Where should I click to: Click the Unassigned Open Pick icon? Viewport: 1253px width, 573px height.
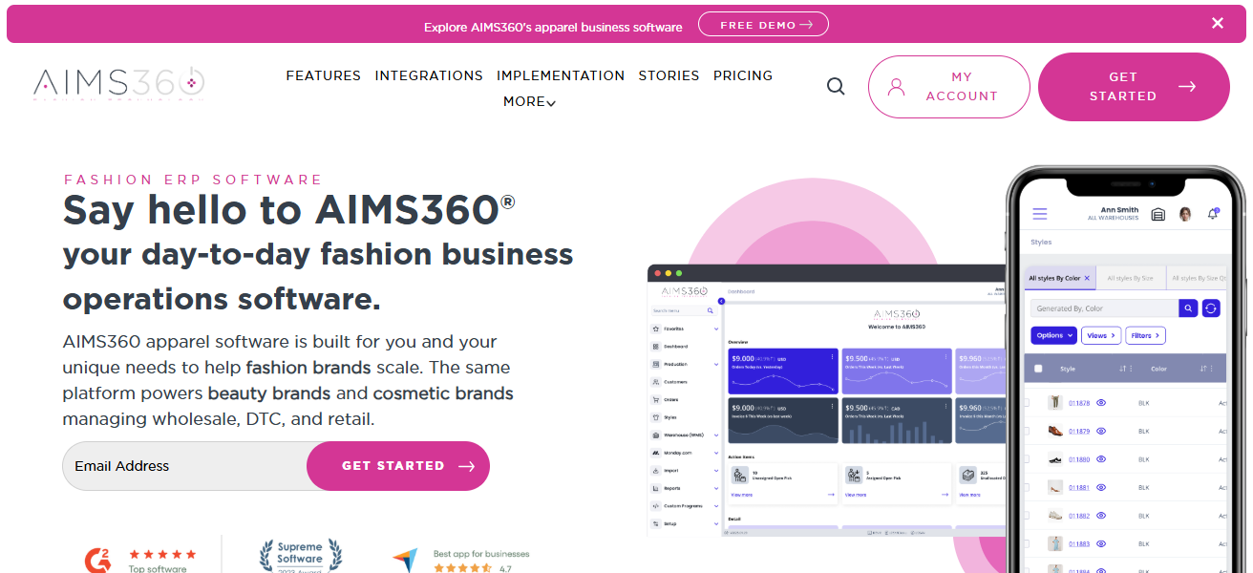click(x=740, y=475)
